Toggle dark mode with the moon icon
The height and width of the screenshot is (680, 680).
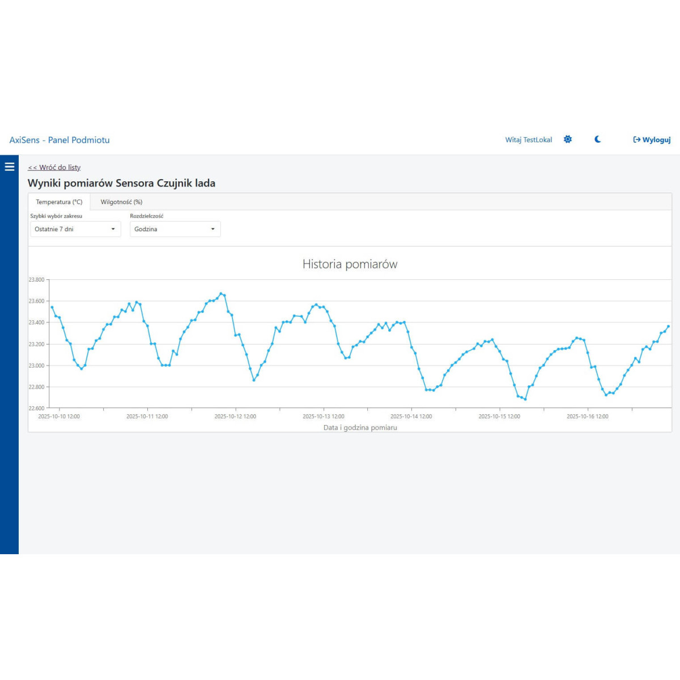tap(597, 139)
